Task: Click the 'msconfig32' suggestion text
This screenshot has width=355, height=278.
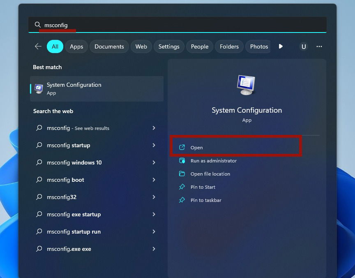Action: 62,197
